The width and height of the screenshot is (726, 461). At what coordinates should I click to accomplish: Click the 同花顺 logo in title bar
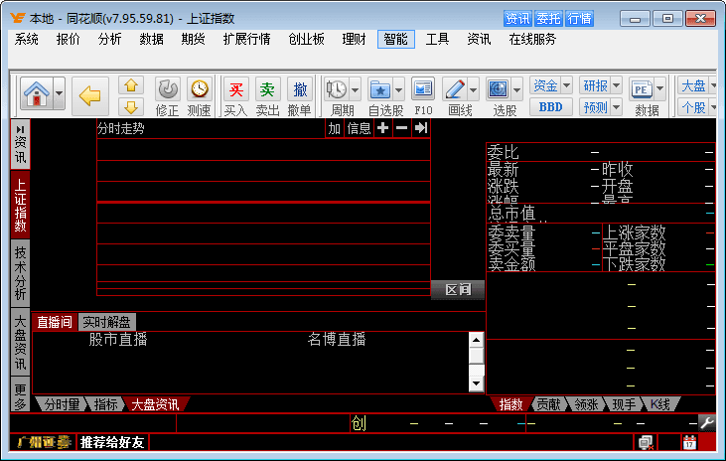18,18
